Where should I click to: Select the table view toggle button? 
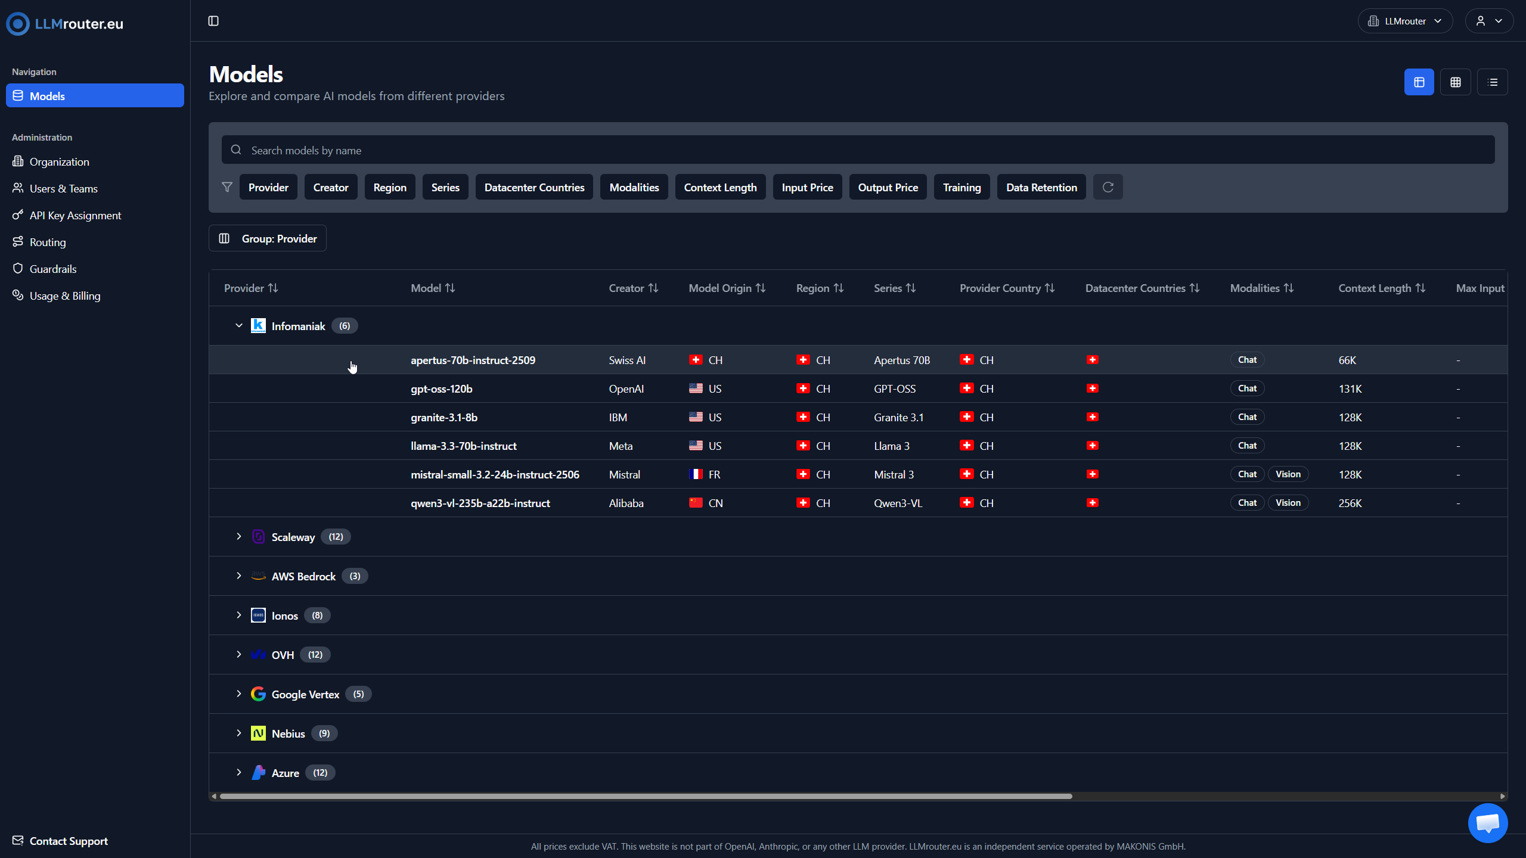click(1419, 82)
